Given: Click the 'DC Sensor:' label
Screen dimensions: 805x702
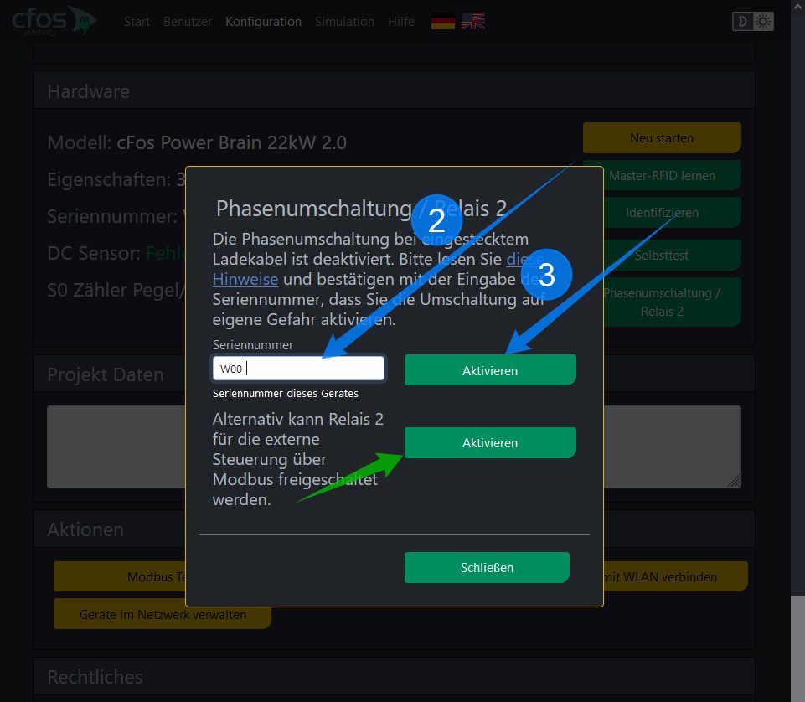Looking at the screenshot, I should 94,253.
